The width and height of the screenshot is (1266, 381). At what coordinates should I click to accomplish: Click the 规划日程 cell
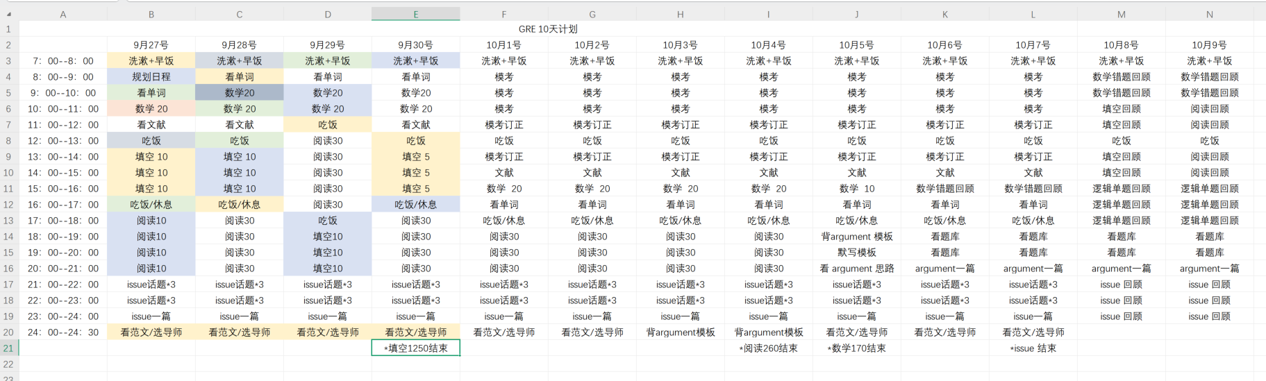(x=151, y=77)
